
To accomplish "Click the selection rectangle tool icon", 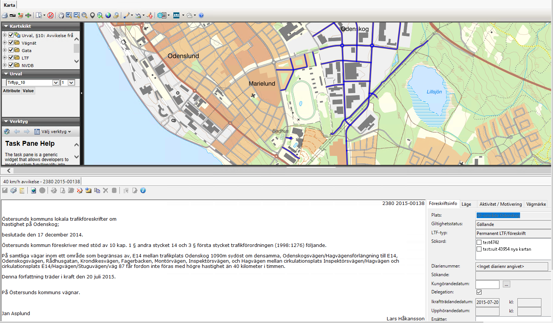I will [x=39, y=15].
